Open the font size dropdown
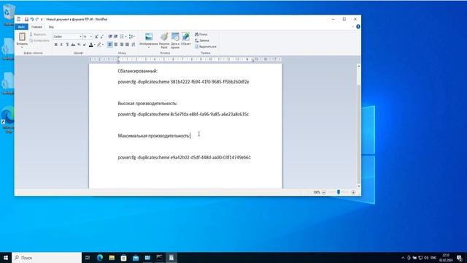 (90, 37)
